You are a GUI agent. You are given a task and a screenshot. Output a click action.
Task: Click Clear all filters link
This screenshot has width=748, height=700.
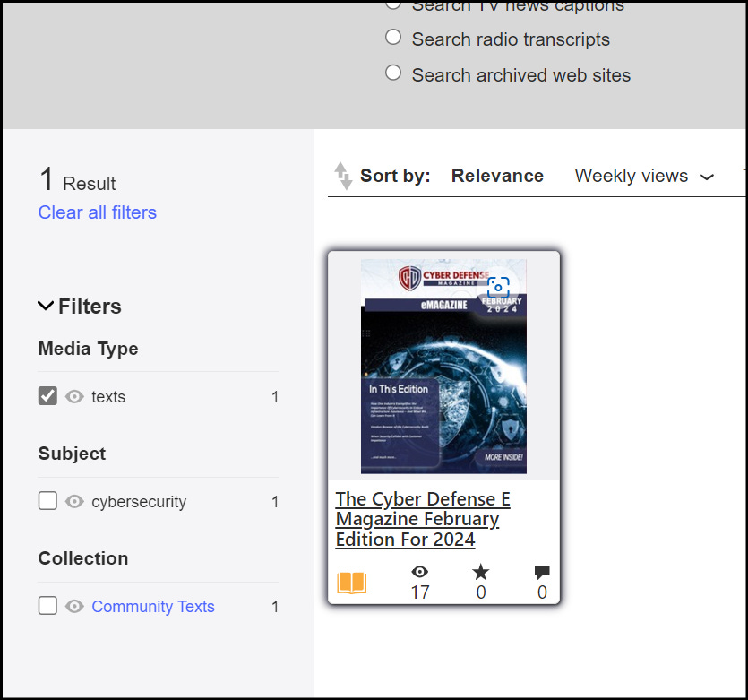(x=98, y=212)
